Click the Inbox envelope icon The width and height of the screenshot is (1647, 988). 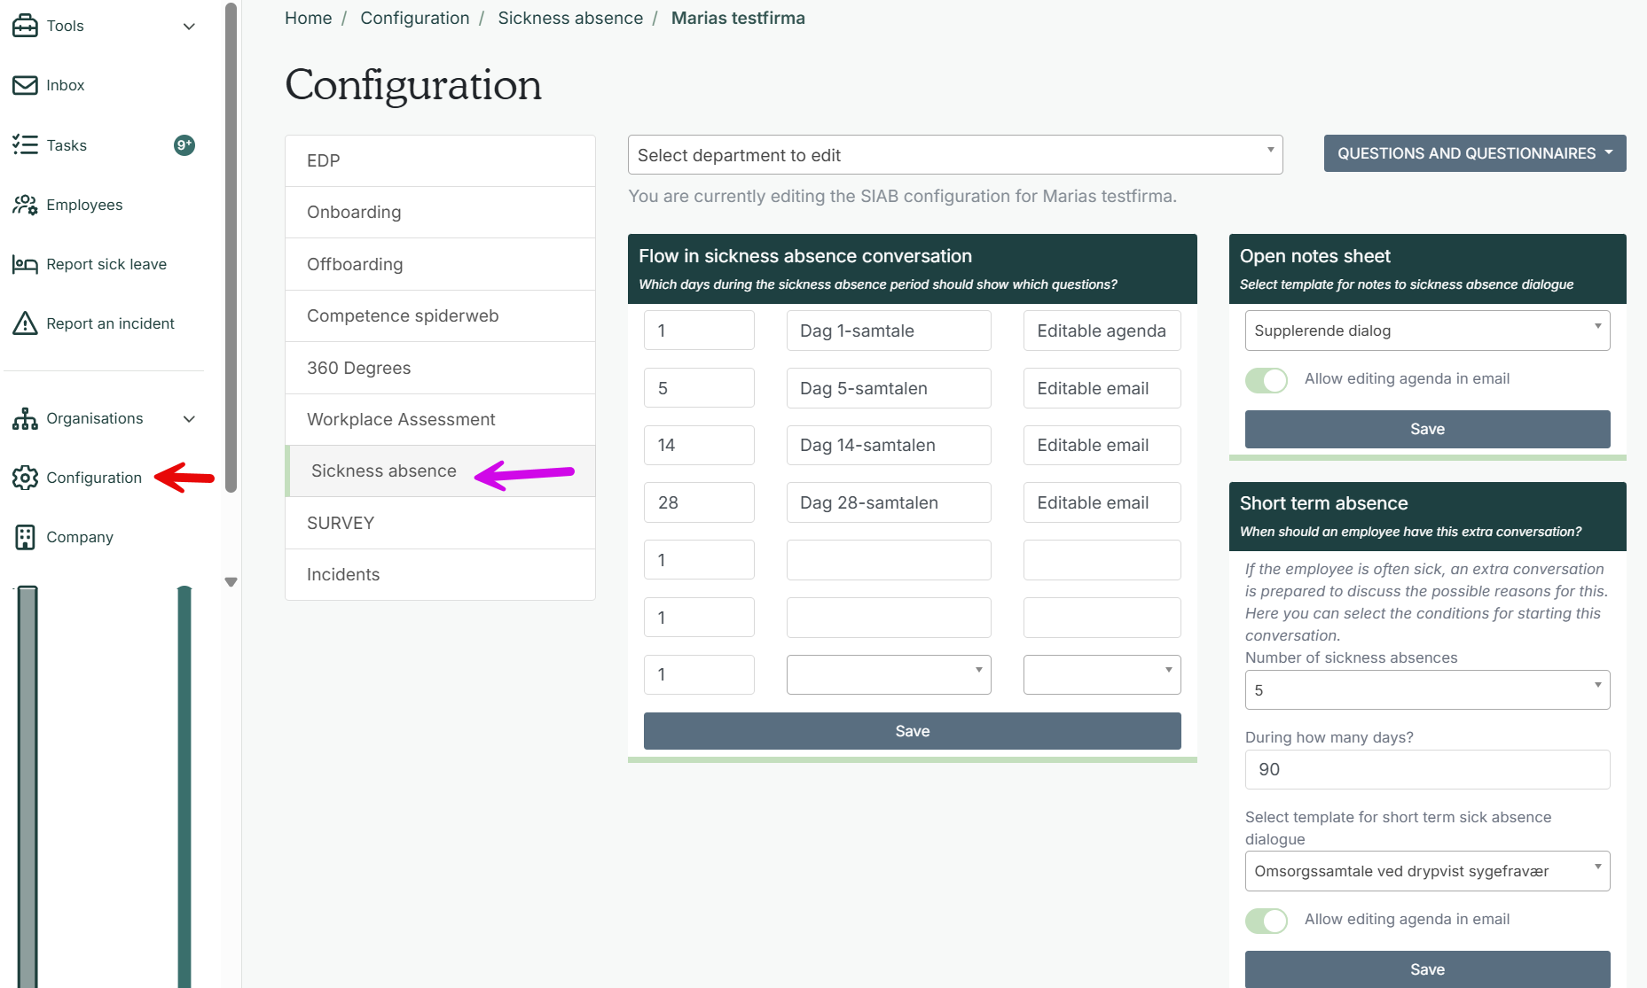[25, 85]
